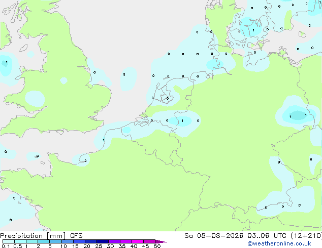Screen dimensions: 322x248
Task: Pick the 30–35 mm legend color
Action: (x=114, y=241)
